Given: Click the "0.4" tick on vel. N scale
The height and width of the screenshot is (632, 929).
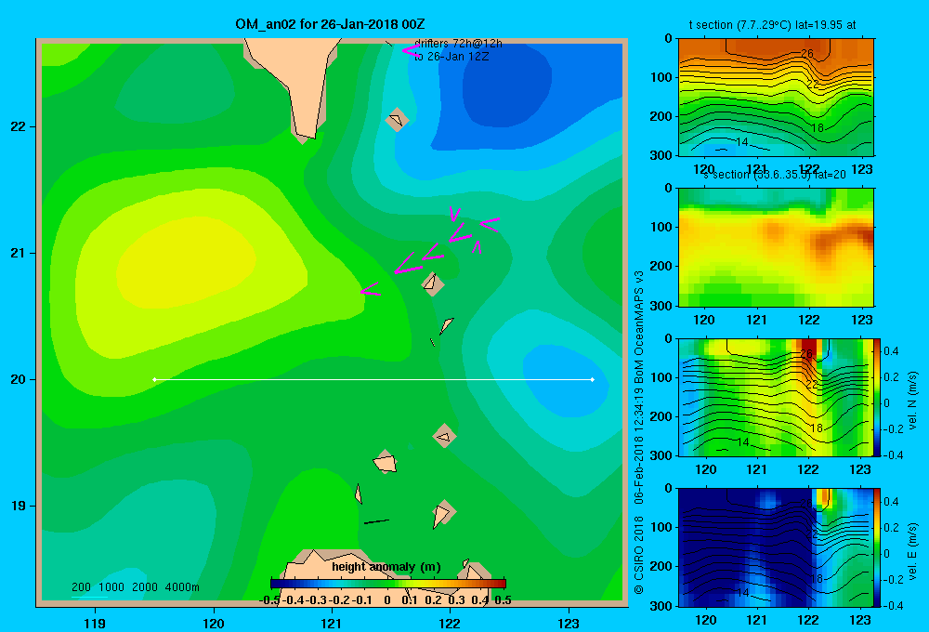Looking at the screenshot, I should (x=891, y=351).
